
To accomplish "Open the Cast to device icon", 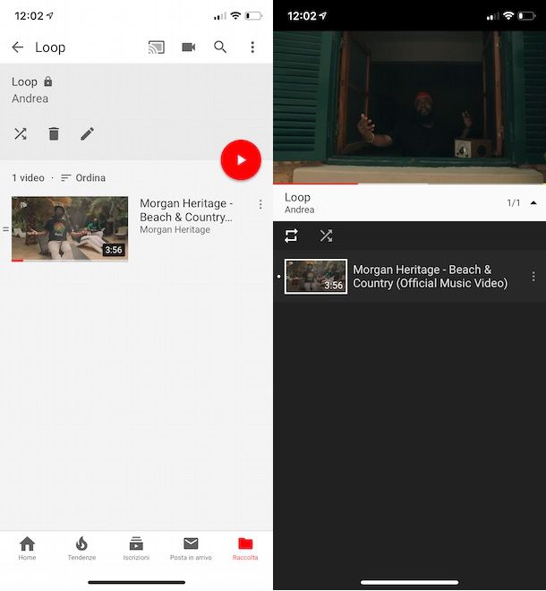I will [156, 47].
